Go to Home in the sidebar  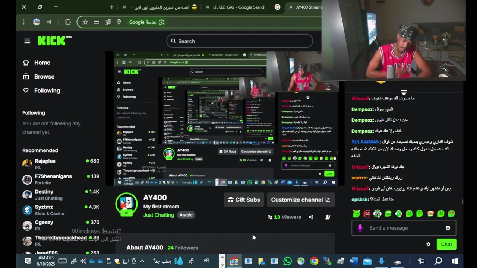click(37, 63)
